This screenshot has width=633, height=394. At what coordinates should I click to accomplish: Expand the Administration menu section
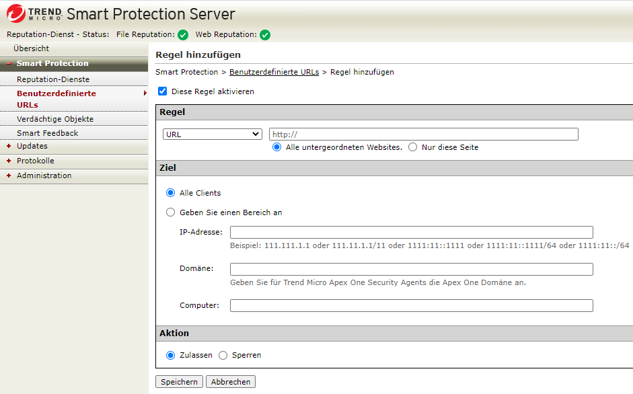click(x=9, y=176)
